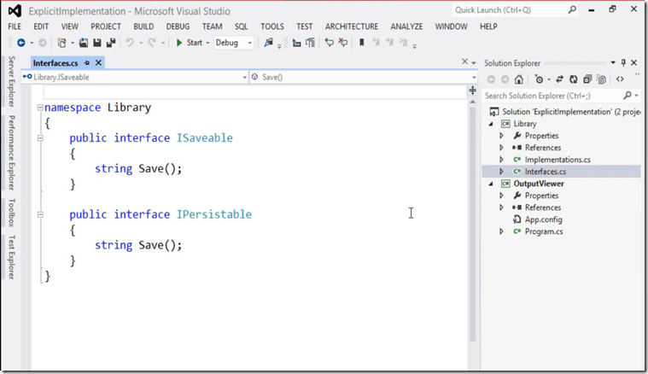Viewport: 648px width, 374px height.
Task: Open the TOOLS menu
Action: click(x=272, y=26)
